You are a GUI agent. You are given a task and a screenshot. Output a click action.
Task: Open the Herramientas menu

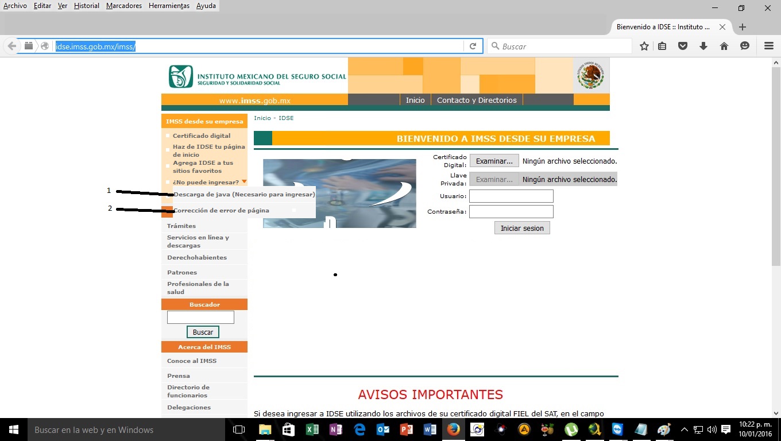coord(169,6)
